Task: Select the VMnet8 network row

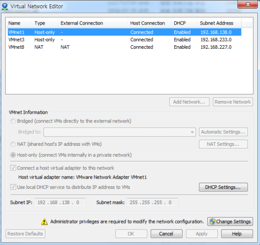Action: pos(125,47)
